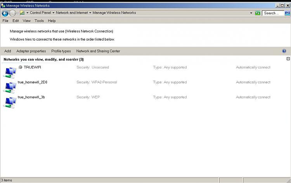
Task: Click Security: WPA2-Personal text
Action: [x=97, y=82]
